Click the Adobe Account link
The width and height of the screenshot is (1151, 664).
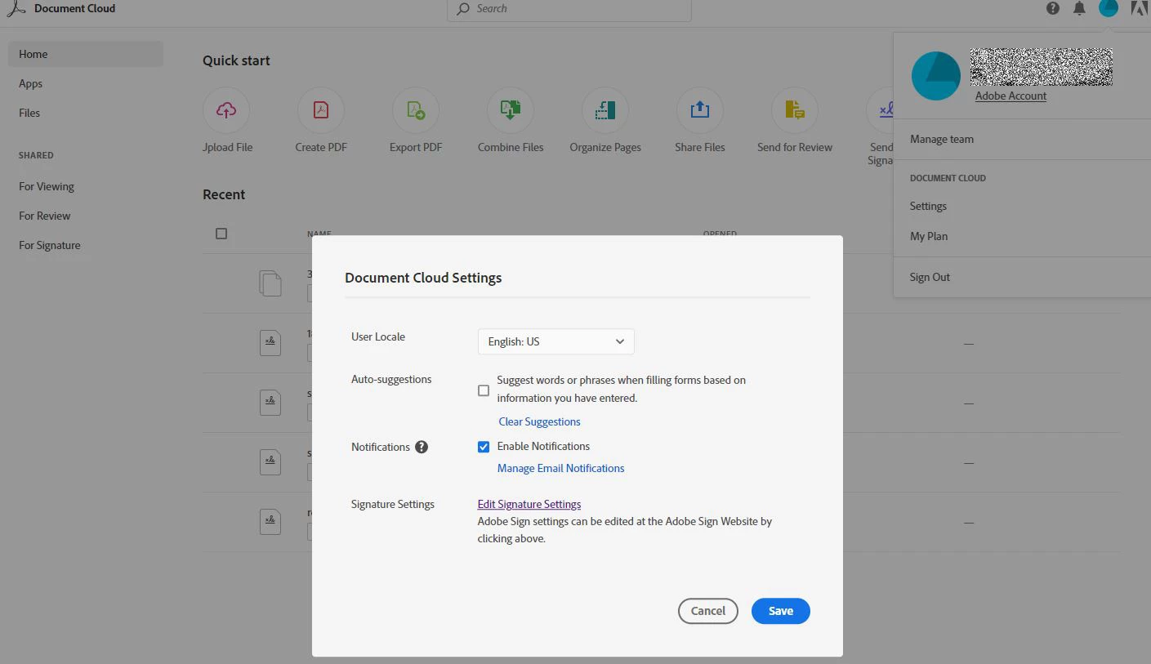pyautogui.click(x=1010, y=96)
